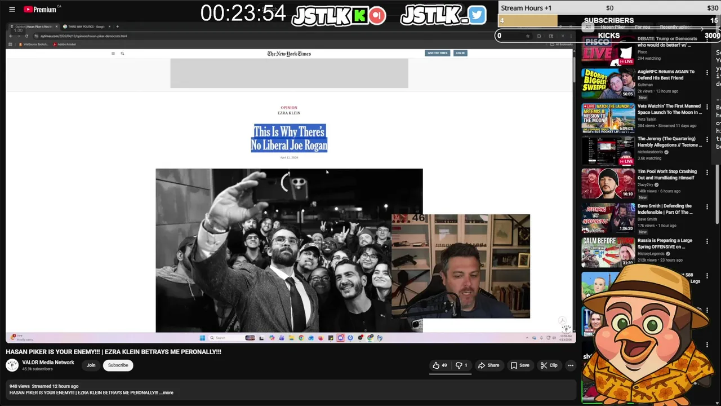Click the Windows Start button in taskbar
Screen dimensions: 721x406
click(x=202, y=338)
